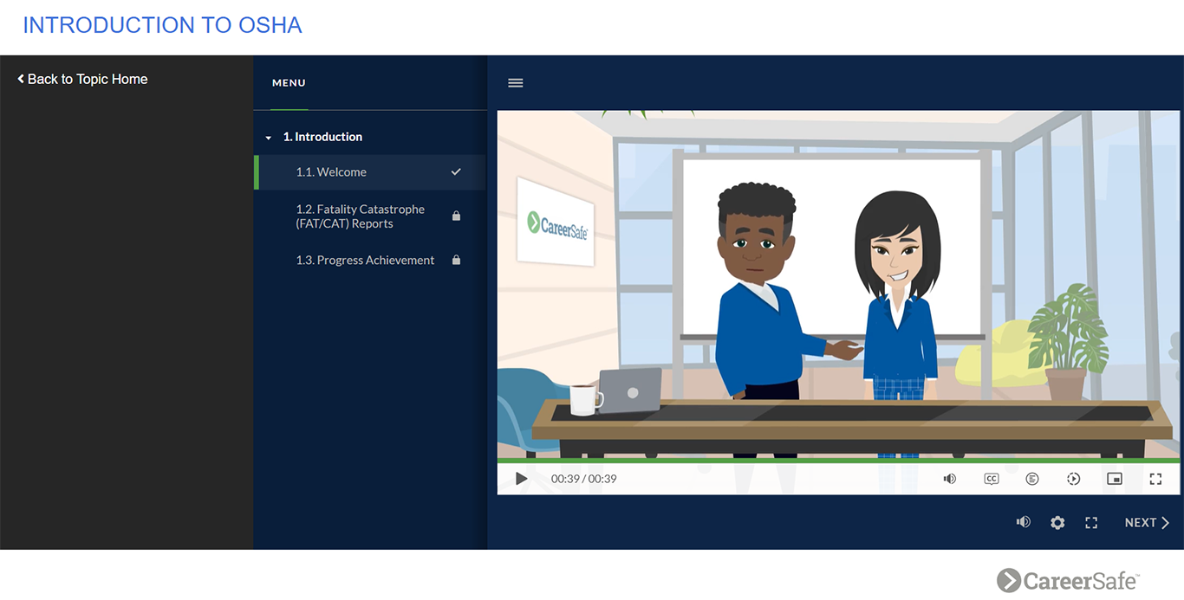Mute the video player volume

[x=950, y=479]
